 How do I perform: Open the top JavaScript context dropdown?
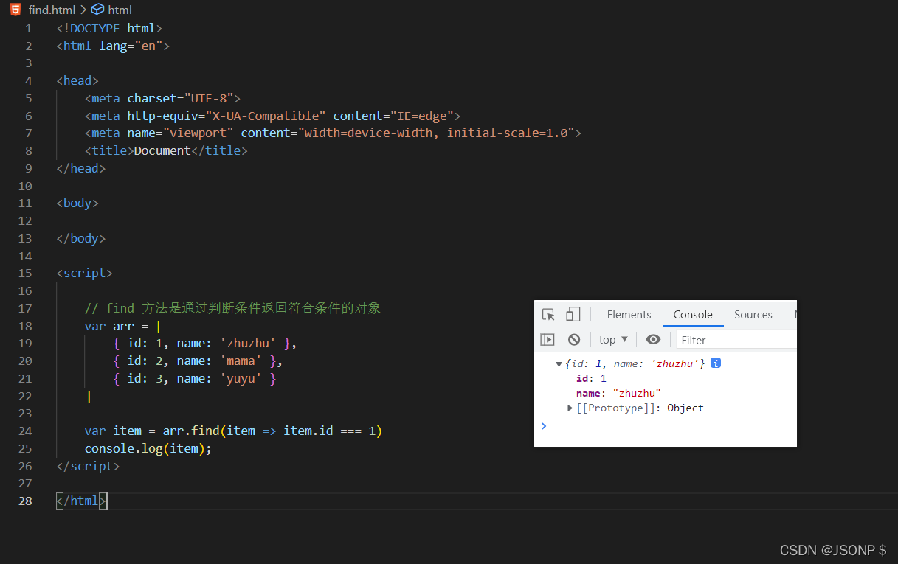point(614,340)
